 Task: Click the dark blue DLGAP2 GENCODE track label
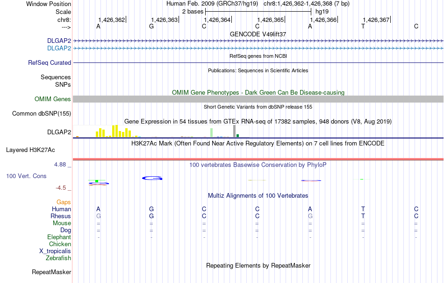pos(59,41)
